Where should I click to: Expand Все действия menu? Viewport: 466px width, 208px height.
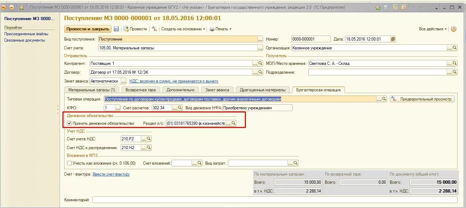[x=433, y=29]
